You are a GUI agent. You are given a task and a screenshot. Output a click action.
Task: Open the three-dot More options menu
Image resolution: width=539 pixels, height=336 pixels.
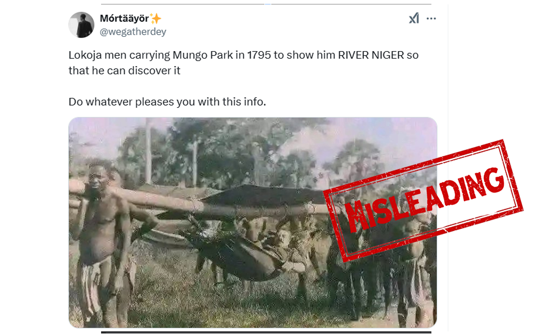pos(431,19)
